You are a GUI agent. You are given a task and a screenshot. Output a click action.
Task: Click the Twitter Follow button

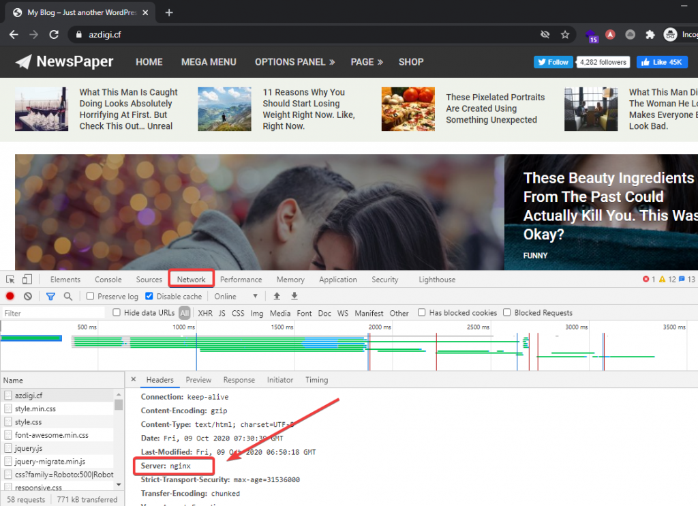tap(553, 62)
